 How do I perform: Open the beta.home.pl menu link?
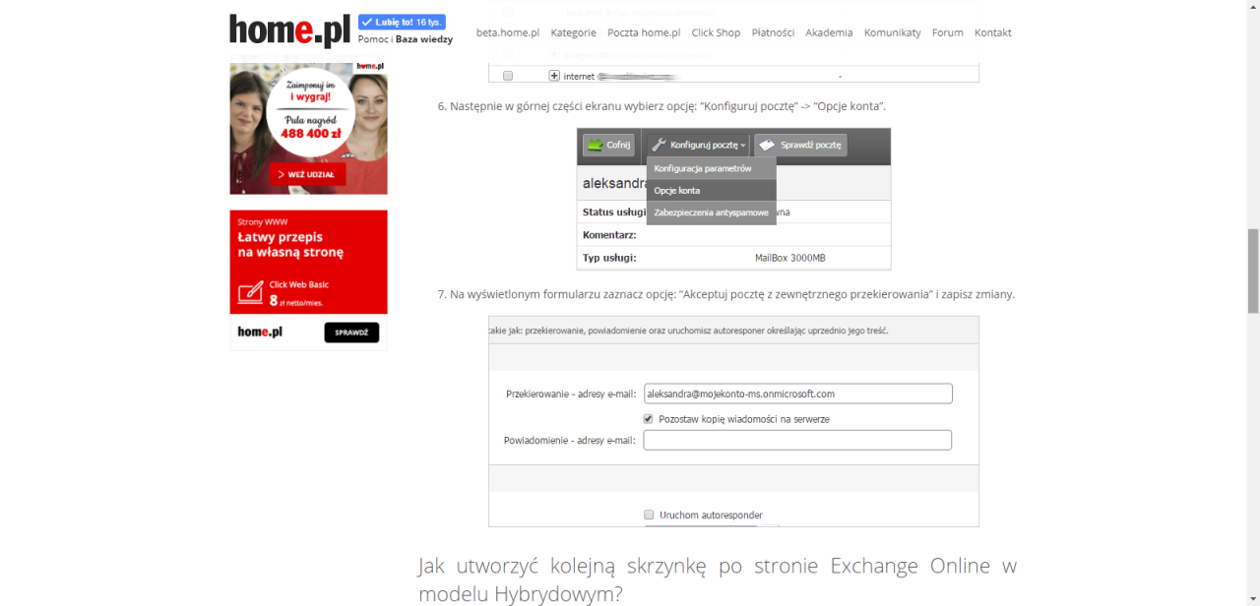point(508,32)
